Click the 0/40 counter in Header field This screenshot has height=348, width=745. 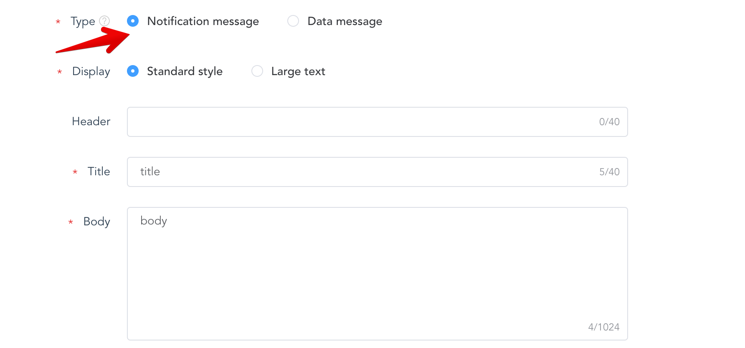(x=609, y=122)
